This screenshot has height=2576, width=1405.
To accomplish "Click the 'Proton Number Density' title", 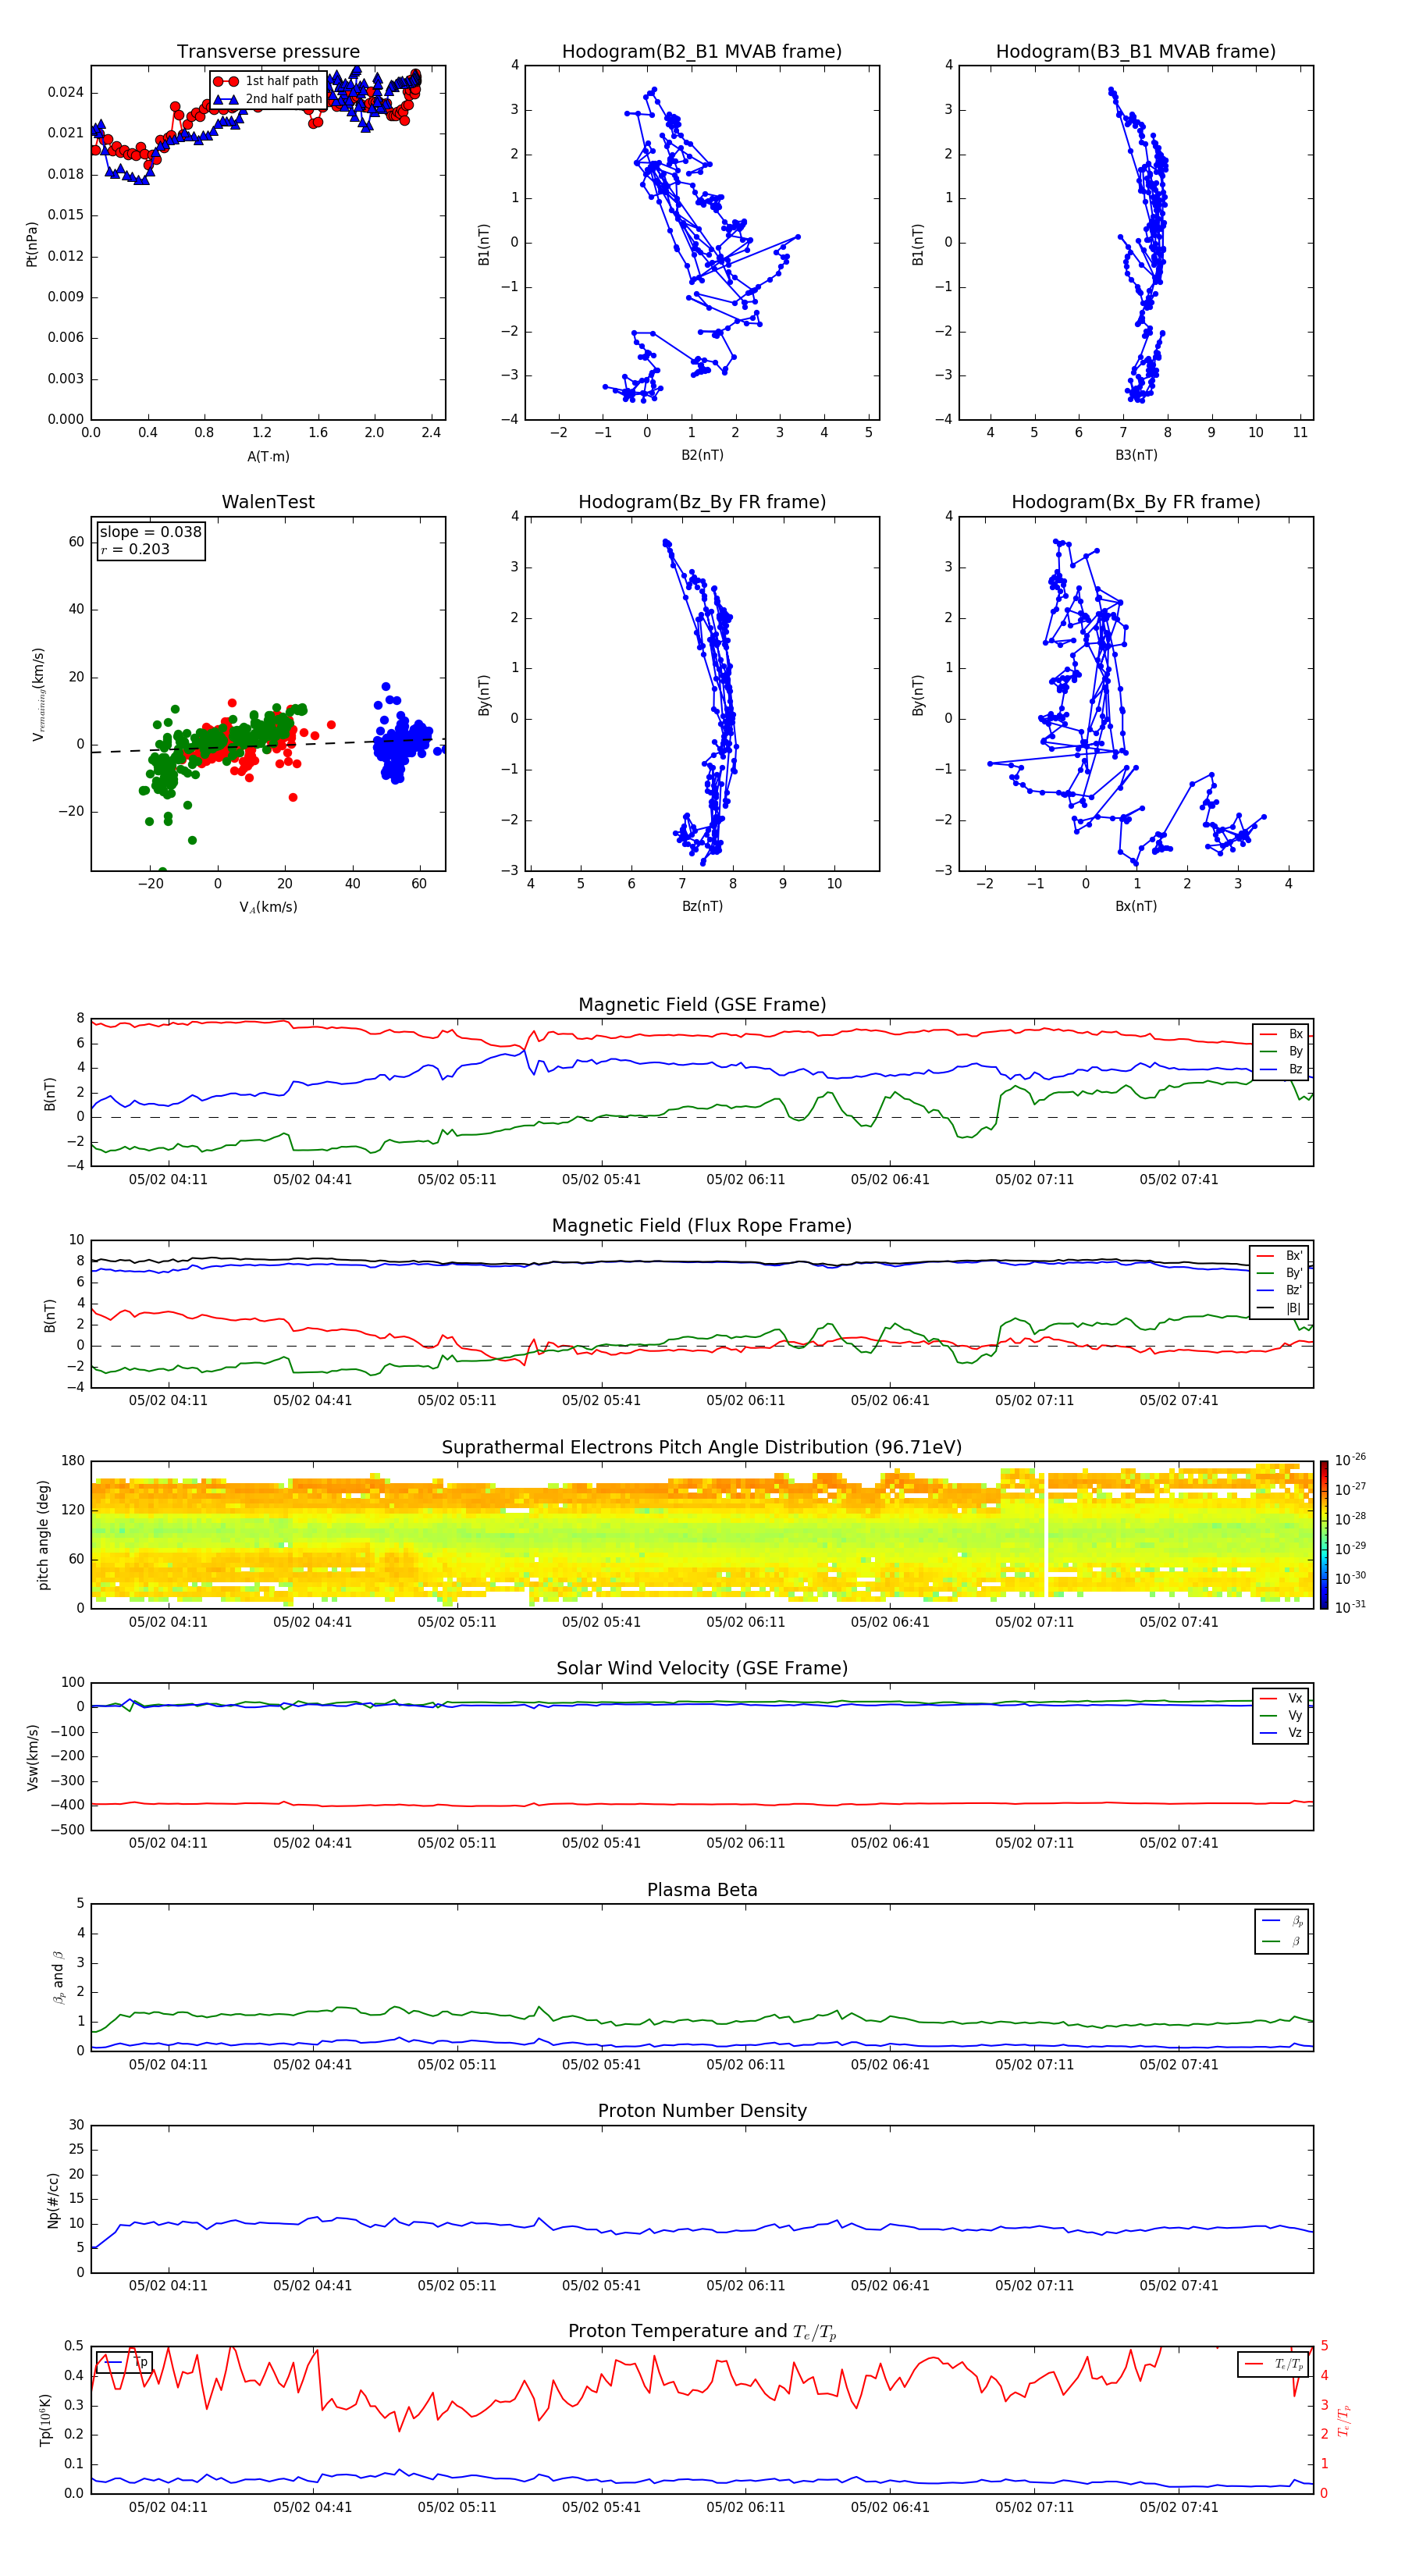I will [x=702, y=2111].
